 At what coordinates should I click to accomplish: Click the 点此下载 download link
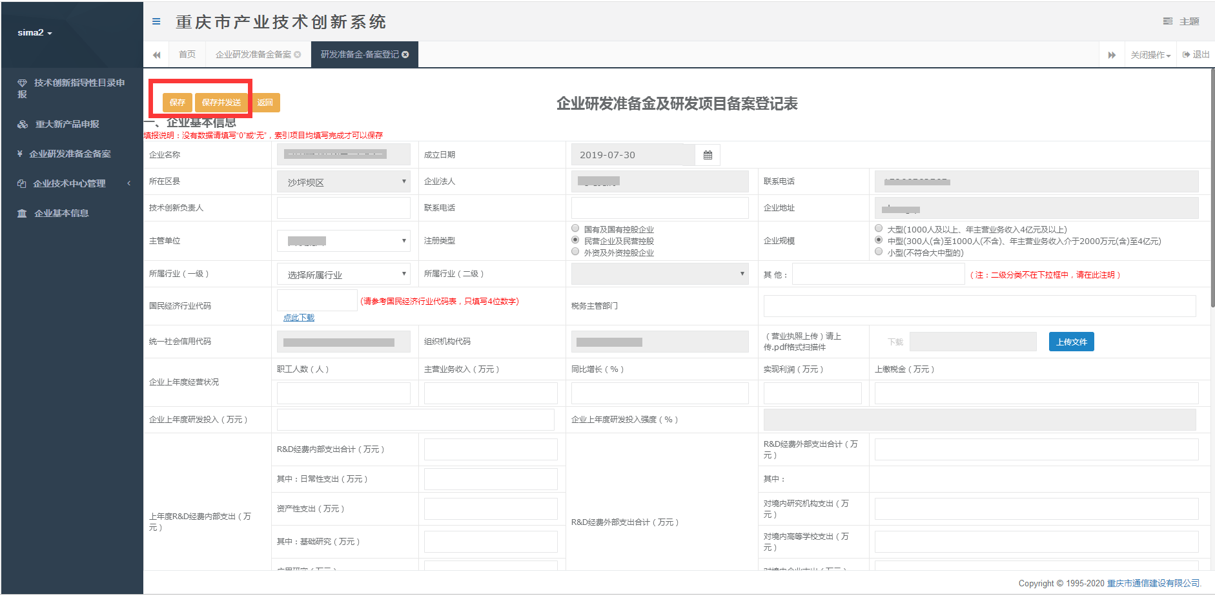point(298,317)
